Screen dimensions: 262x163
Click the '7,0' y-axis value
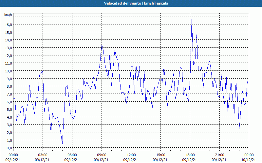pyautogui.click(x=9, y=94)
